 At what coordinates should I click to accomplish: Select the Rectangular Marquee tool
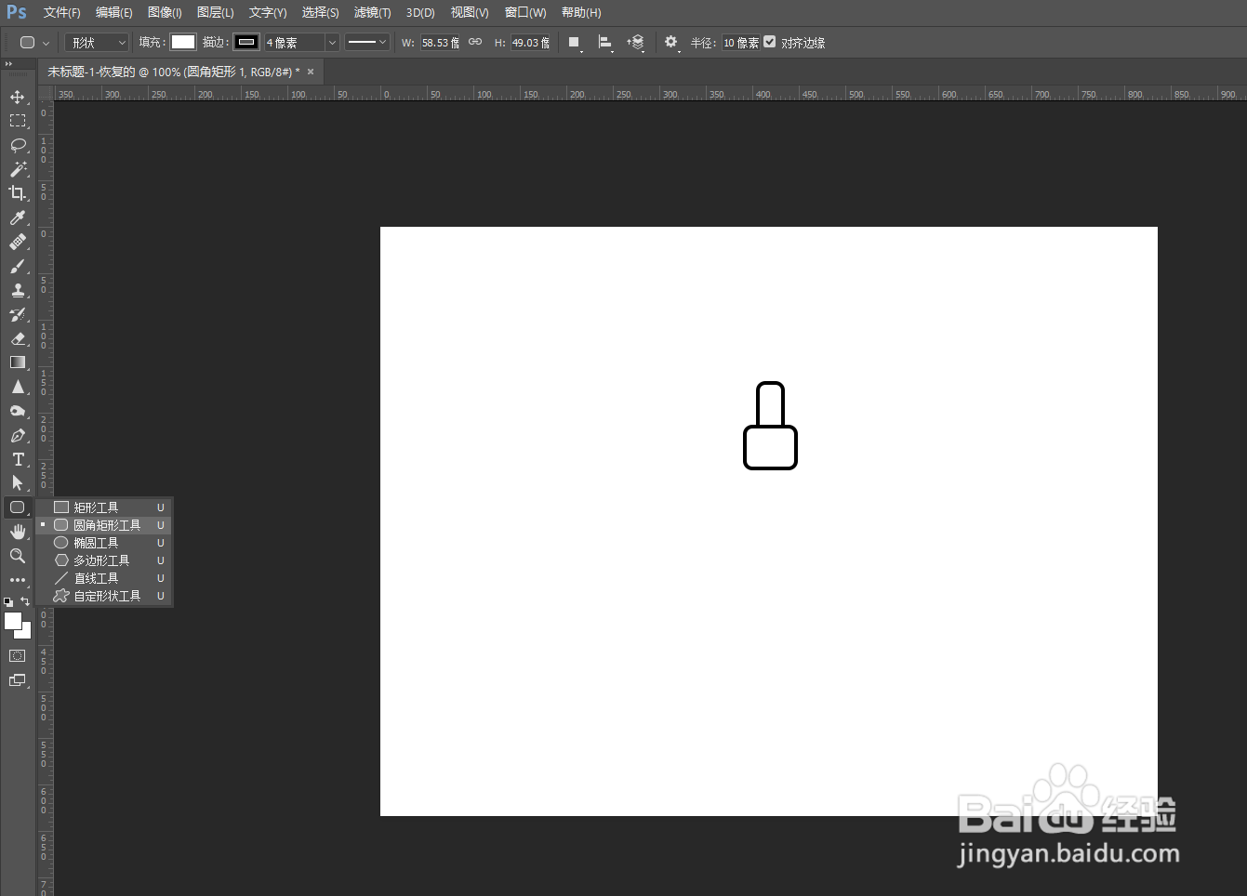[18, 121]
